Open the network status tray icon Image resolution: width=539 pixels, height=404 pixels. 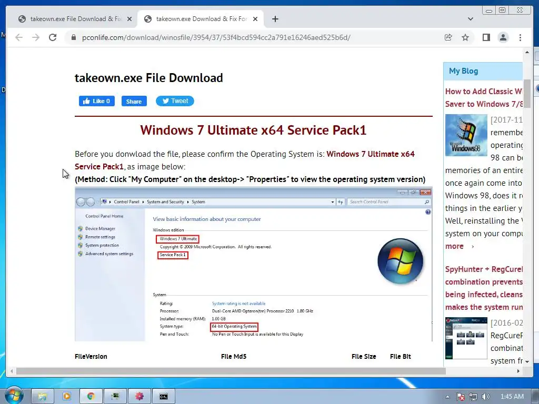tap(473, 397)
